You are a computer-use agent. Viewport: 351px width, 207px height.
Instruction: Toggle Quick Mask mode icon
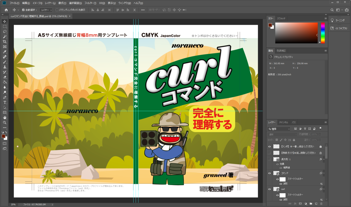tap(5, 144)
